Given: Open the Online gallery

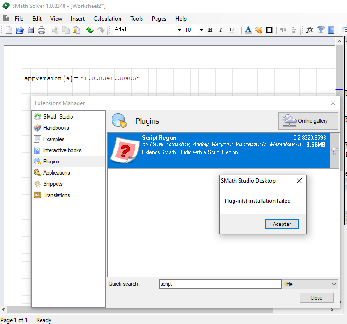Looking at the screenshot, I should click(308, 121).
